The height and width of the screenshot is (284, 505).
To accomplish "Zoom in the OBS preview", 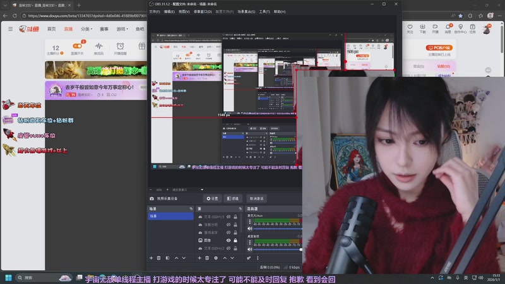I will [167, 190].
